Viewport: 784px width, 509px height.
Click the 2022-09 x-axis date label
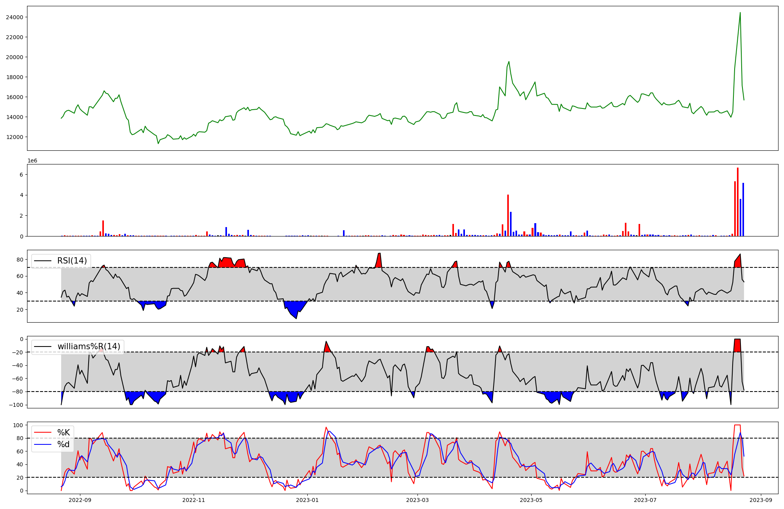[x=80, y=500]
